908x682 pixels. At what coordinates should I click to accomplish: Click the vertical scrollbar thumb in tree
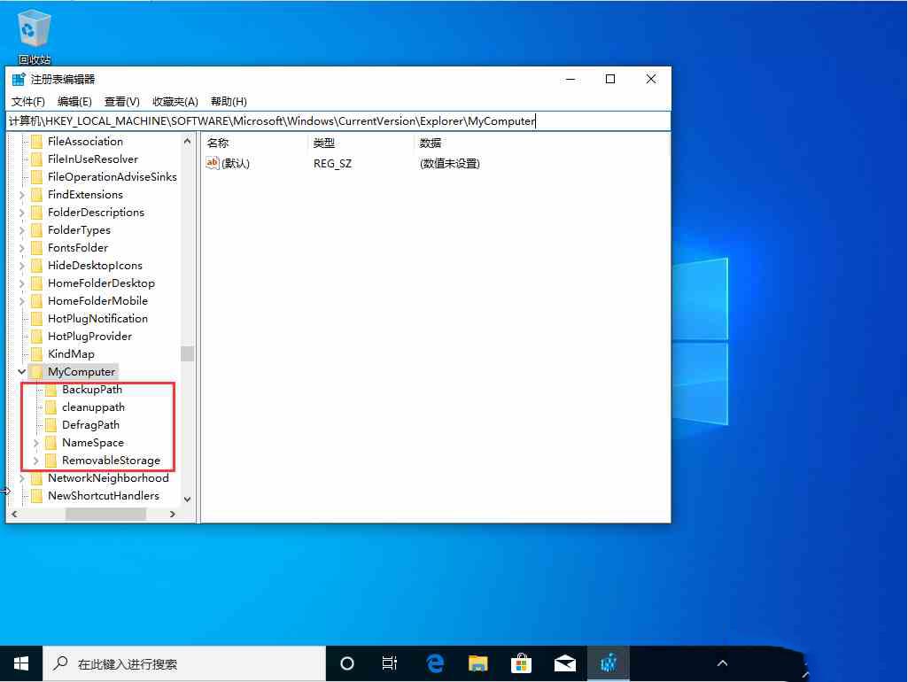pyautogui.click(x=187, y=353)
